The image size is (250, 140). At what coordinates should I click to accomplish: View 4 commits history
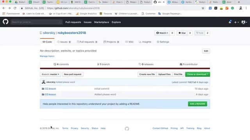point(61,64)
